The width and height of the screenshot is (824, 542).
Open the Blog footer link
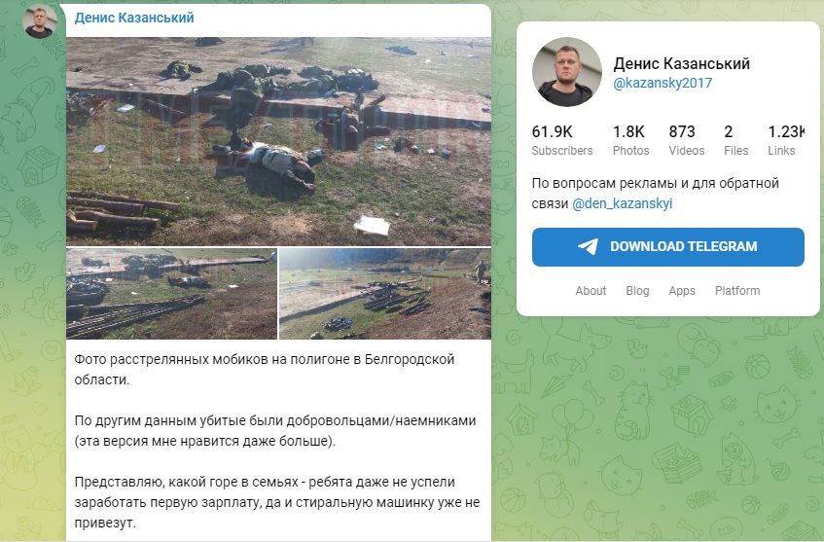coord(637,291)
